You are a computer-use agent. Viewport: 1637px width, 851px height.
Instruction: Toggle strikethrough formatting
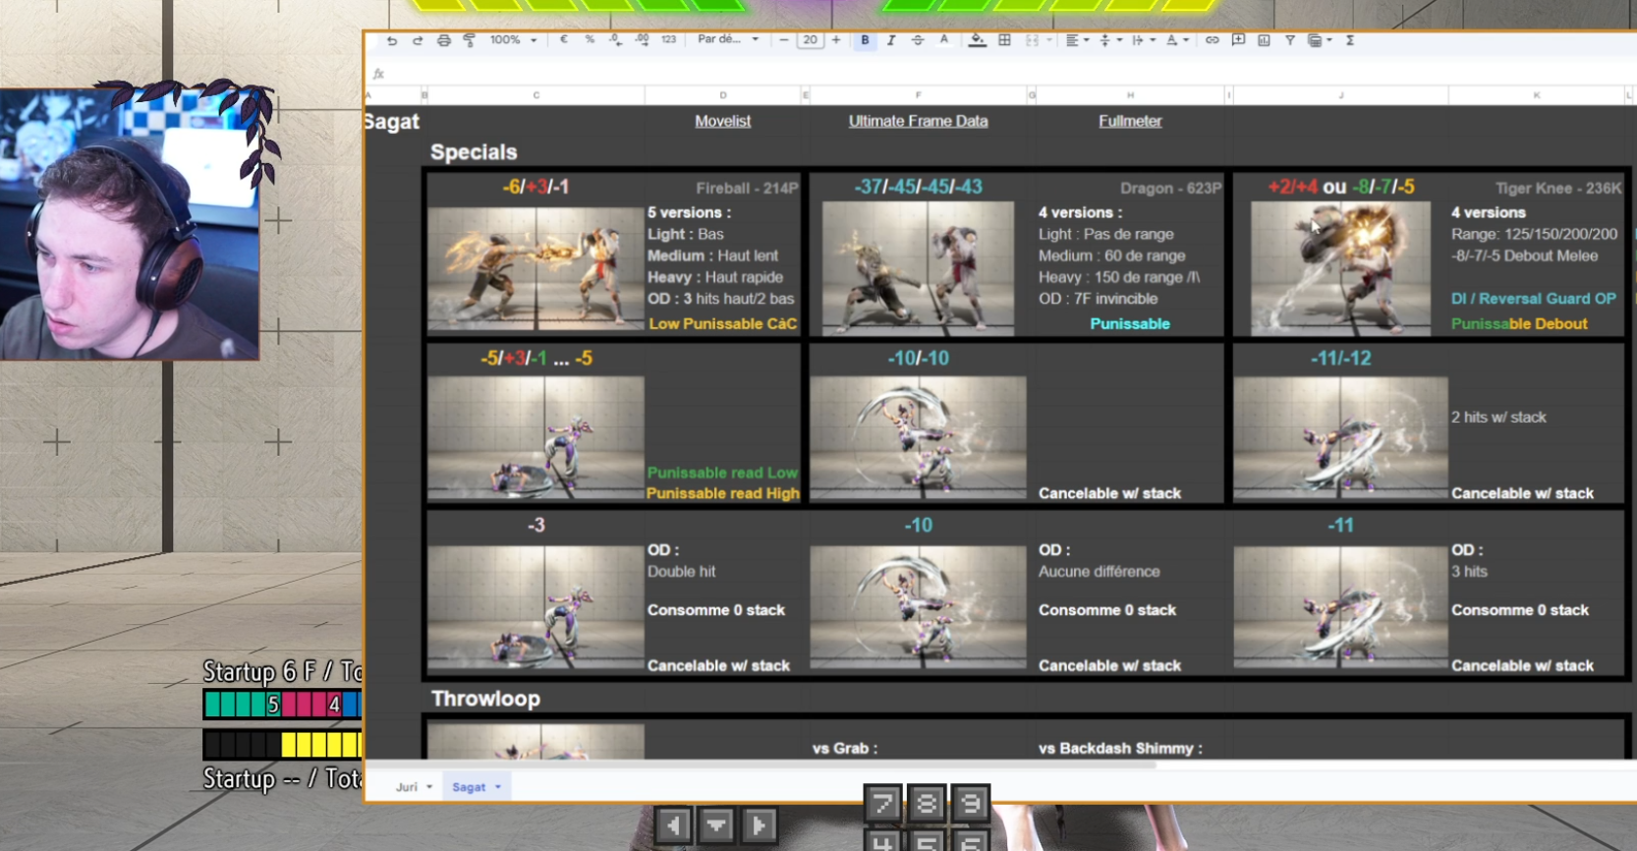[918, 40]
